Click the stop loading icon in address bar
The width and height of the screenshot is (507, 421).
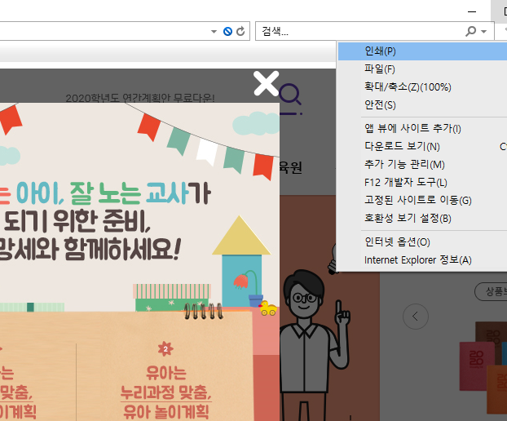227,31
